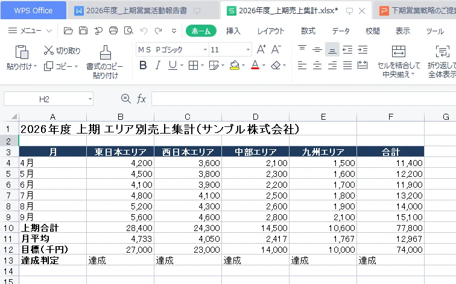Click the Cut scissors button
The width and height of the screenshot is (456, 284).
point(62,51)
